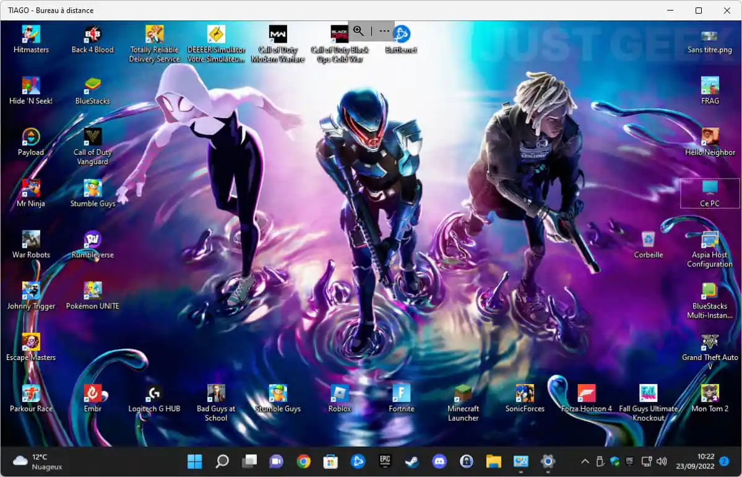Launch Google Chrome from the taskbar
The image size is (742, 477).
coord(303,462)
